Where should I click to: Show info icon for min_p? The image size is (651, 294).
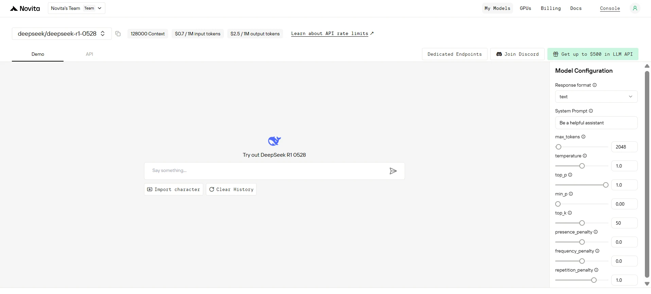(571, 194)
